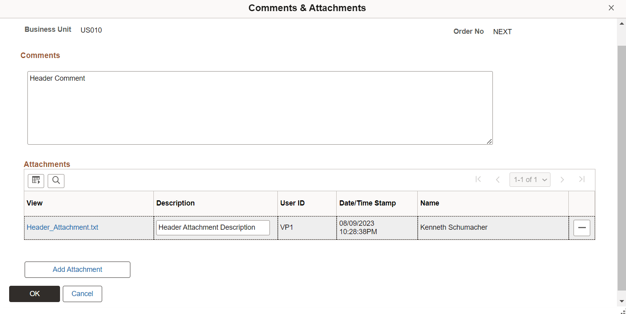Viewport: 626px width, 314px height.
Task: Go to last page of attachments
Action: coord(582,180)
